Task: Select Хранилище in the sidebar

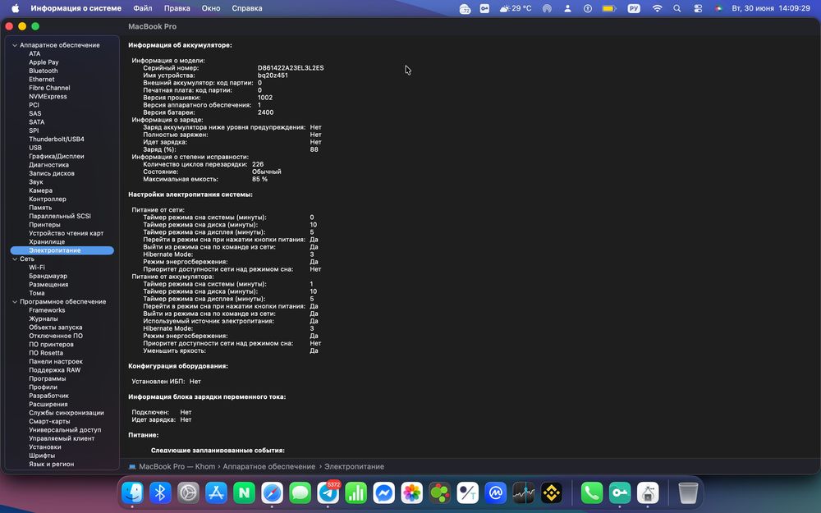Action: (47, 242)
